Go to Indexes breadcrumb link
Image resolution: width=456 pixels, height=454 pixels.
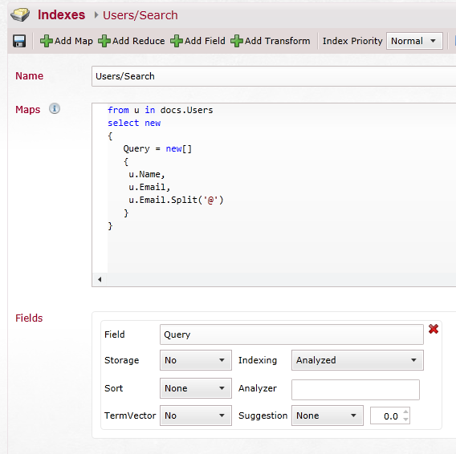(61, 14)
